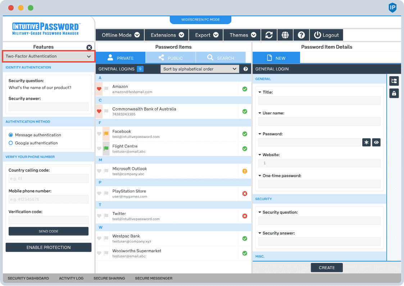404x286 pixels.
Task: Click the sync refresh icon in toolbar
Action: click(269, 35)
